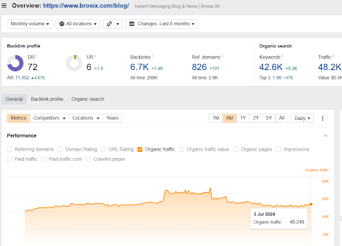Click the Ref. domains info icon
Viewport: 342px width, 246px height.
point(222,56)
